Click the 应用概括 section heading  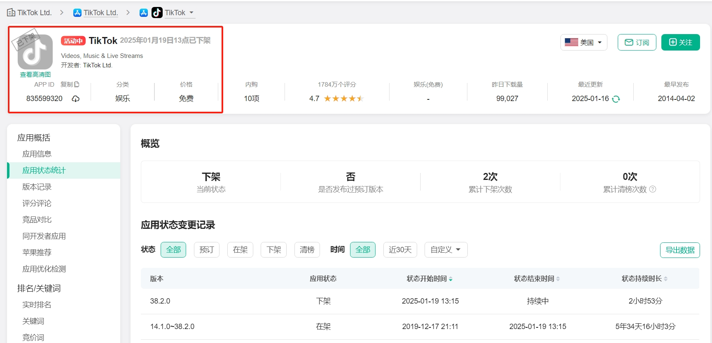click(34, 138)
